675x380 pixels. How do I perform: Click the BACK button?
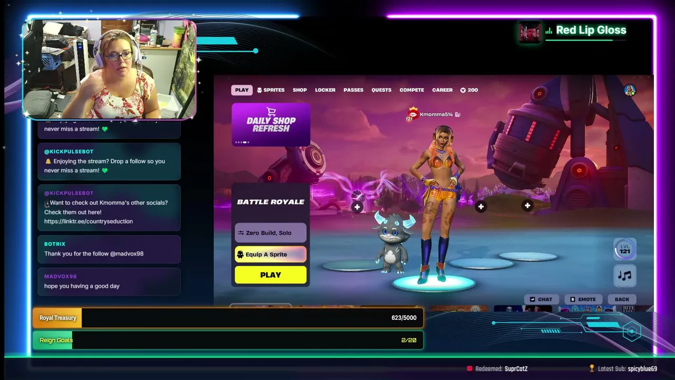pos(622,299)
